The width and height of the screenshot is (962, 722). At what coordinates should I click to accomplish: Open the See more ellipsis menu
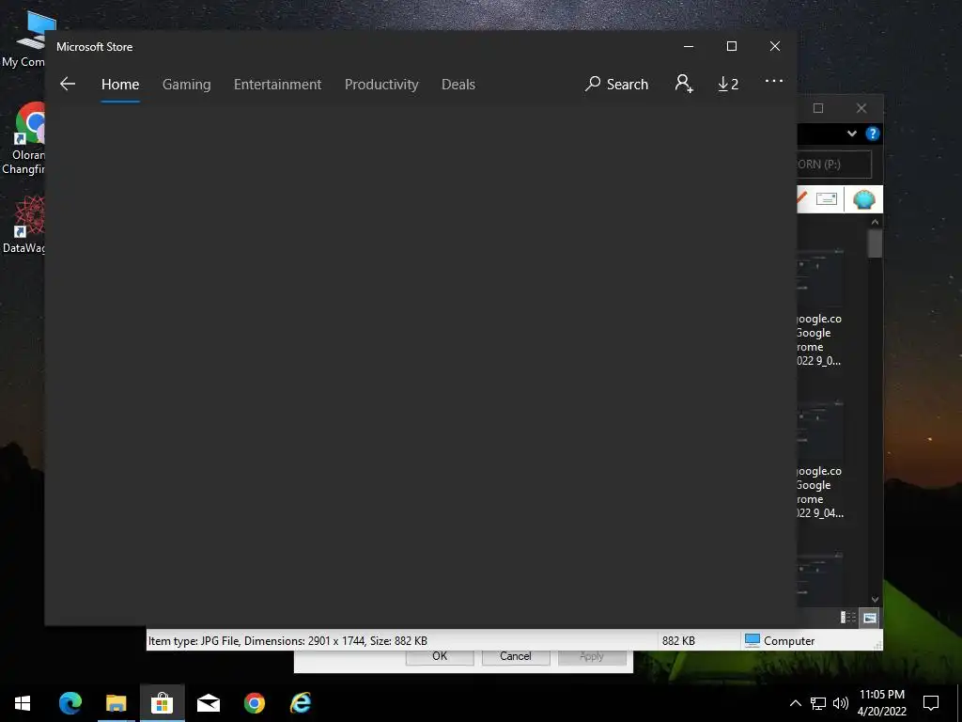pos(774,81)
